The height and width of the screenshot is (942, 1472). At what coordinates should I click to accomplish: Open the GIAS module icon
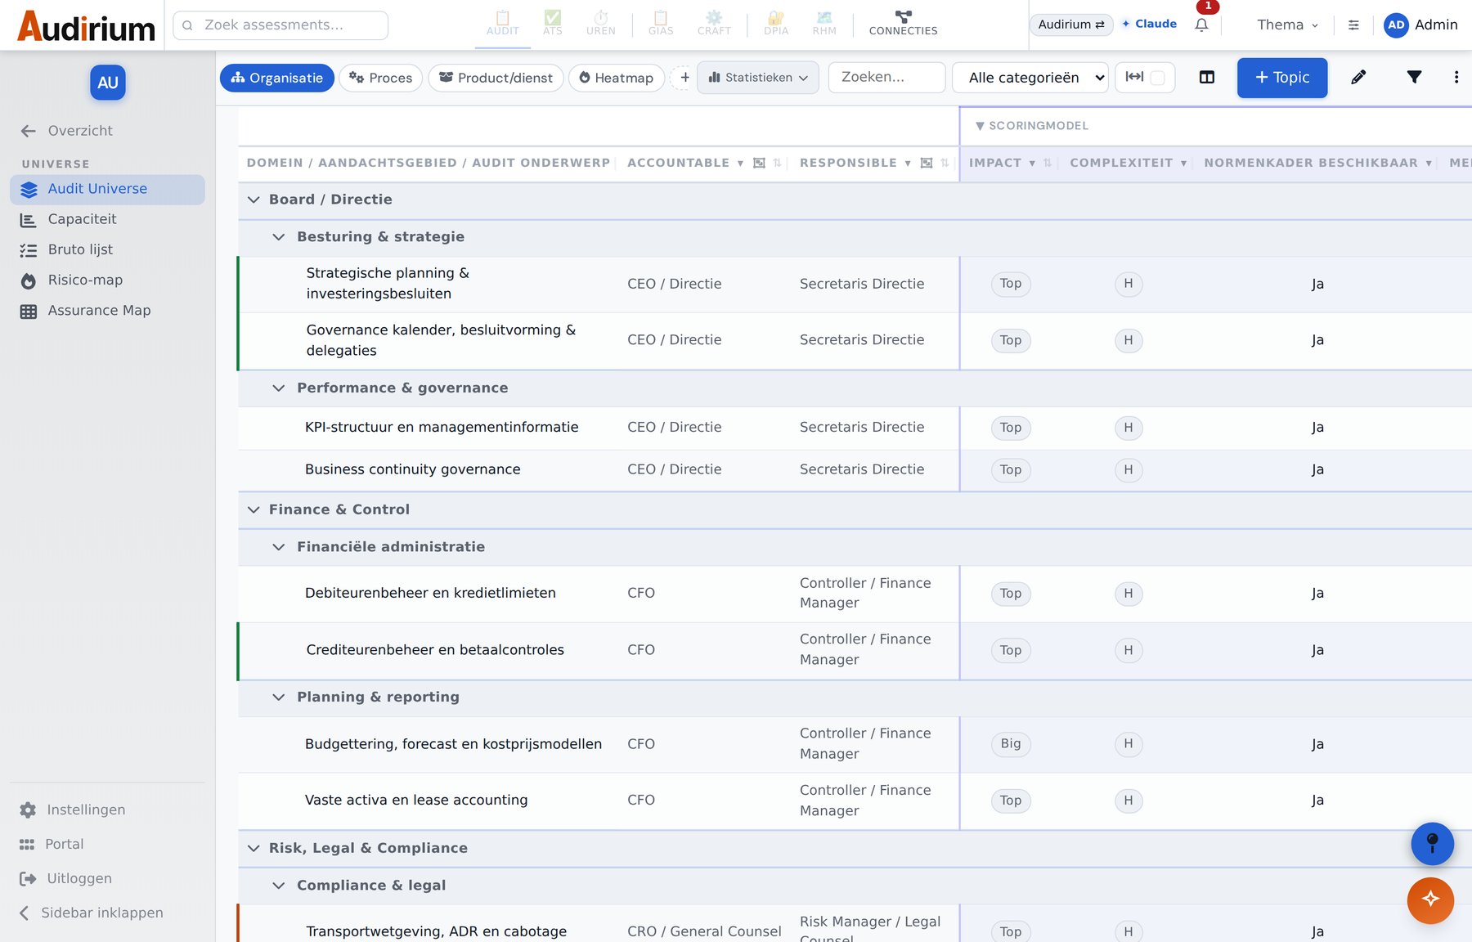point(661,24)
